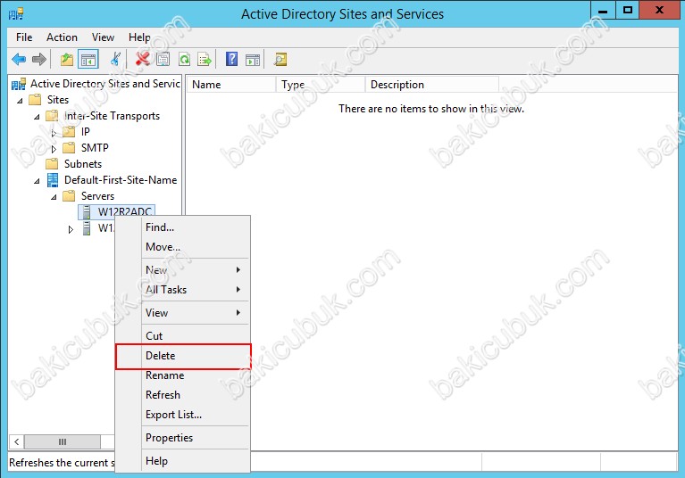Collapse the Sites node
Image resolution: width=685 pixels, height=478 pixels.
20,101
